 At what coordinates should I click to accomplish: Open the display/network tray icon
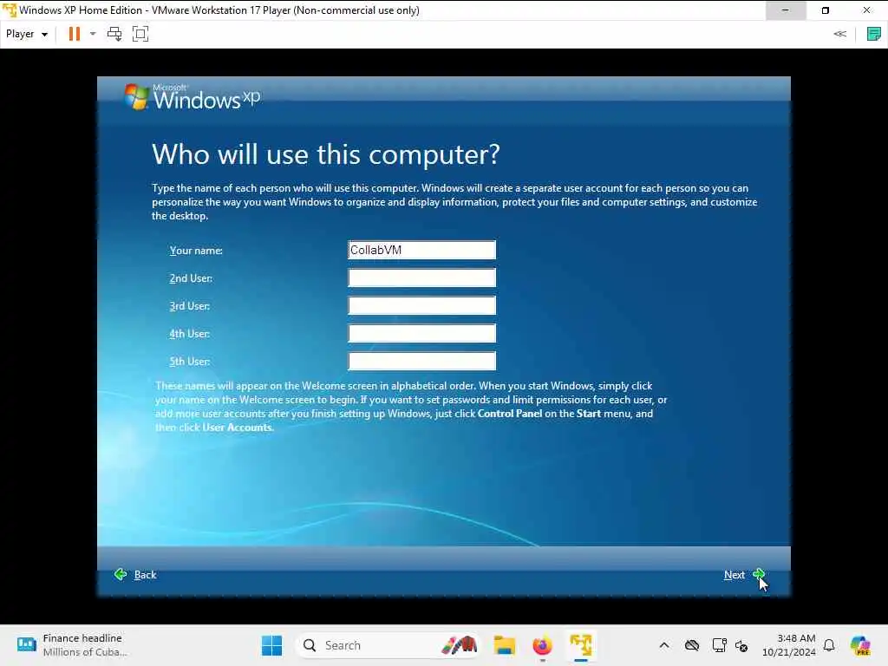(x=719, y=645)
